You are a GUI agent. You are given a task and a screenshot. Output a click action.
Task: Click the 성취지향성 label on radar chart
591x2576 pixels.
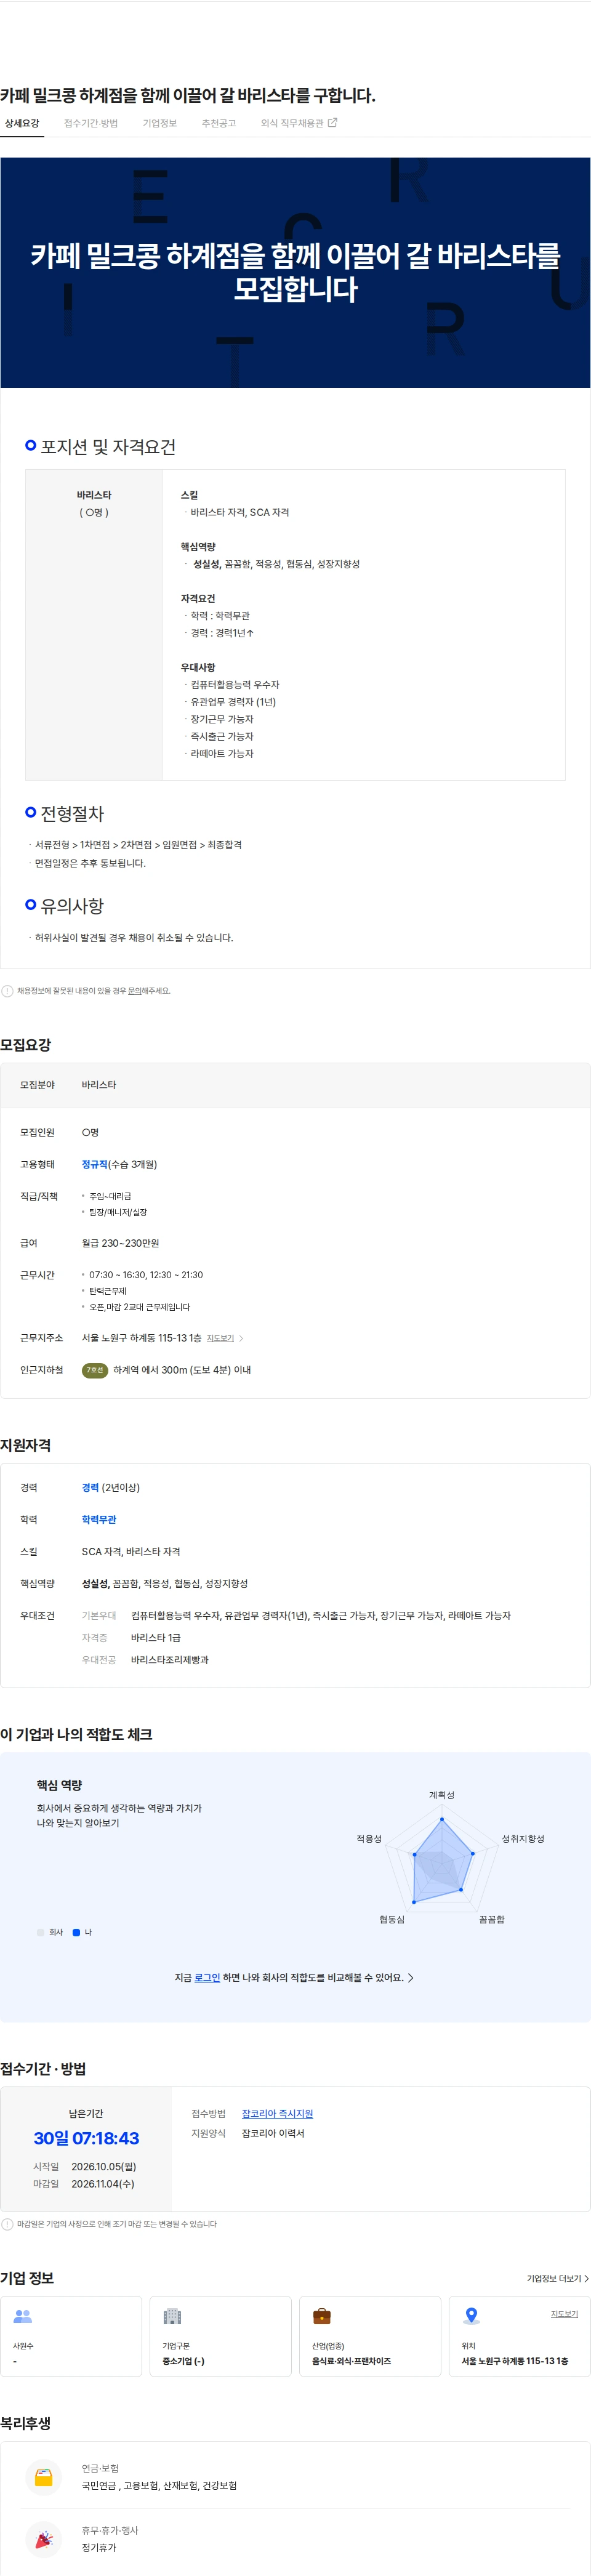coord(523,1838)
